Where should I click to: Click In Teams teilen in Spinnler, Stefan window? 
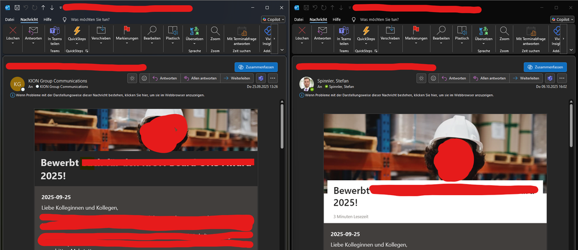pos(344,36)
